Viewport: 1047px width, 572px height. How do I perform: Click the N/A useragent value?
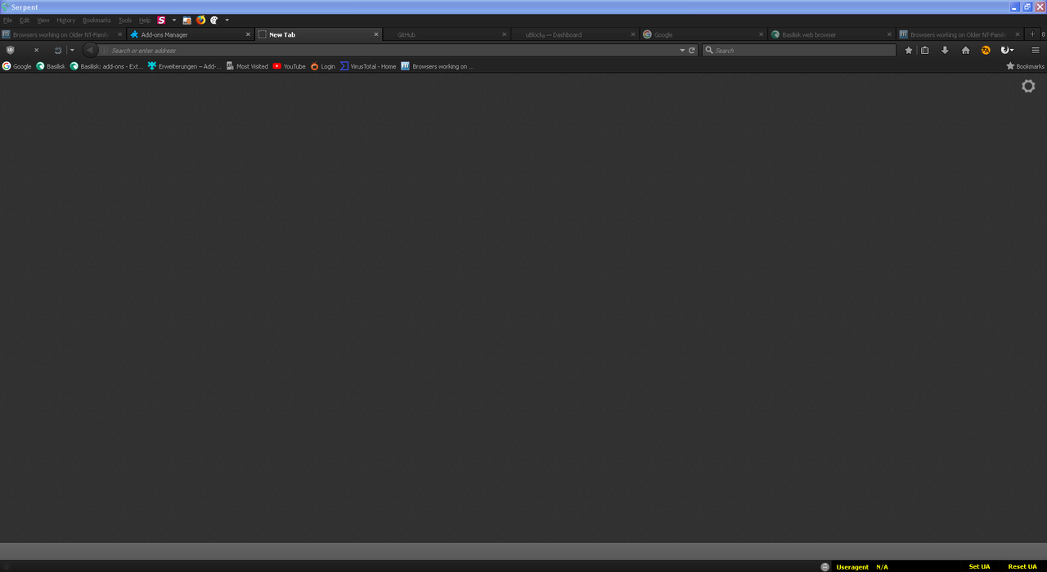pyautogui.click(x=882, y=567)
